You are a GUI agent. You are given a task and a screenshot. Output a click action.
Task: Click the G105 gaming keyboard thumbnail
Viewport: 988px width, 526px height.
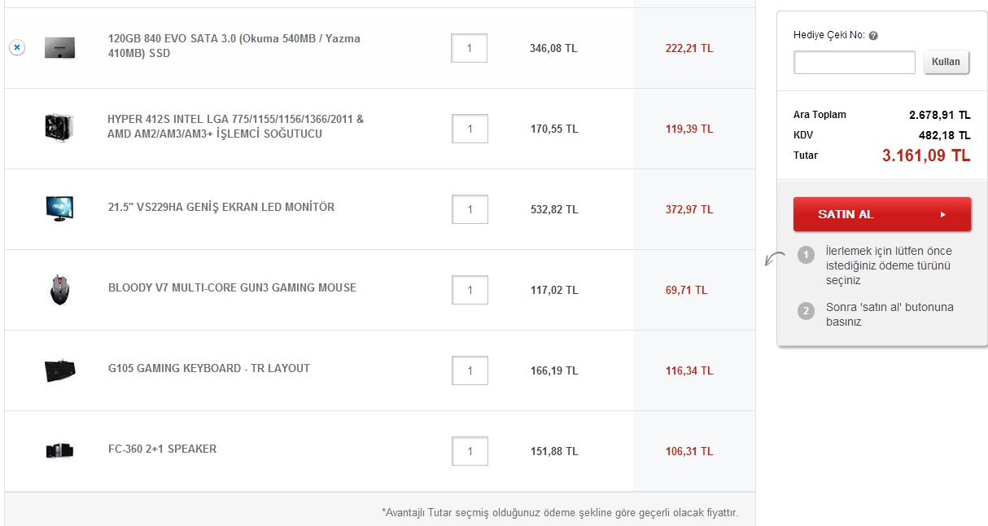pos(59,370)
